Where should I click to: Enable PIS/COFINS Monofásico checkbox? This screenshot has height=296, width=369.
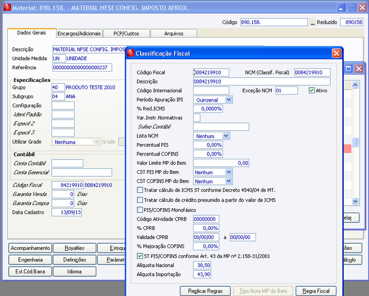pyautogui.click(x=140, y=210)
